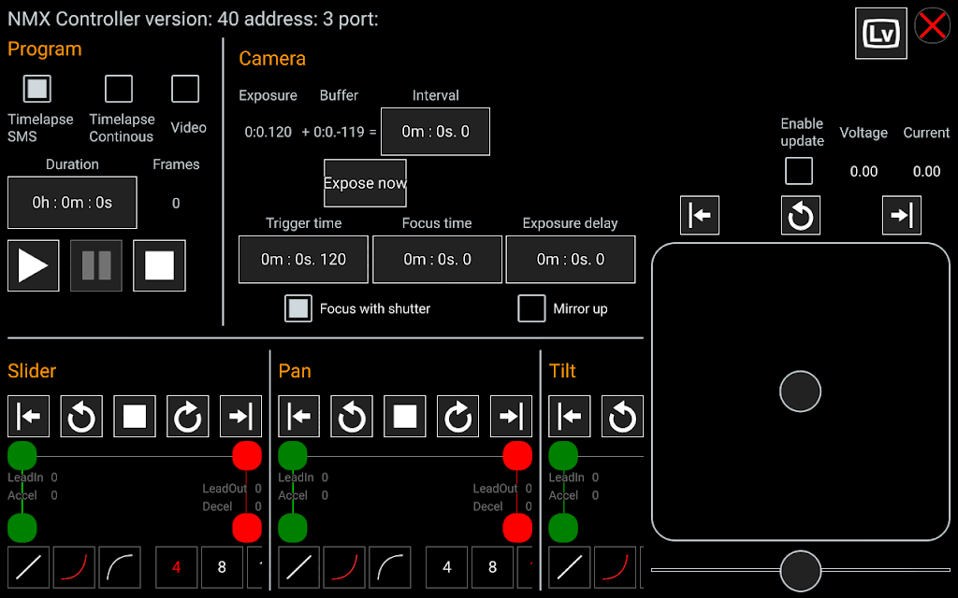958x598 pixels.
Task: Rotate Tilt counterclockwise with the Tilt arrow
Action: 622,416
